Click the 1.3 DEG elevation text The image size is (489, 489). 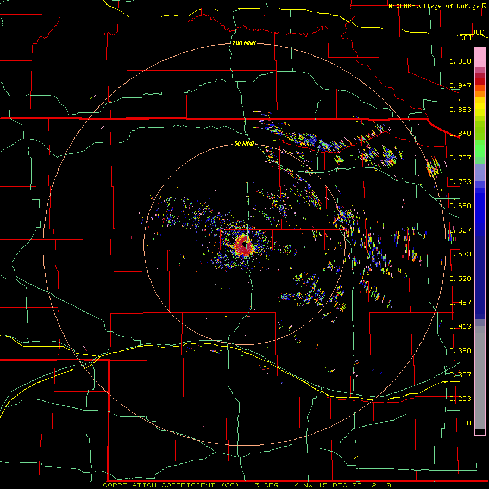point(262,485)
